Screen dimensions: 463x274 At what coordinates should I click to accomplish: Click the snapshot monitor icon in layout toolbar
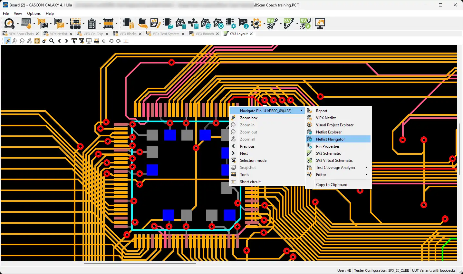point(89,41)
